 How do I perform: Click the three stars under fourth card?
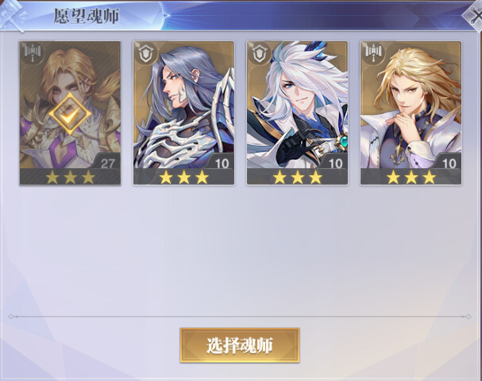411,177
